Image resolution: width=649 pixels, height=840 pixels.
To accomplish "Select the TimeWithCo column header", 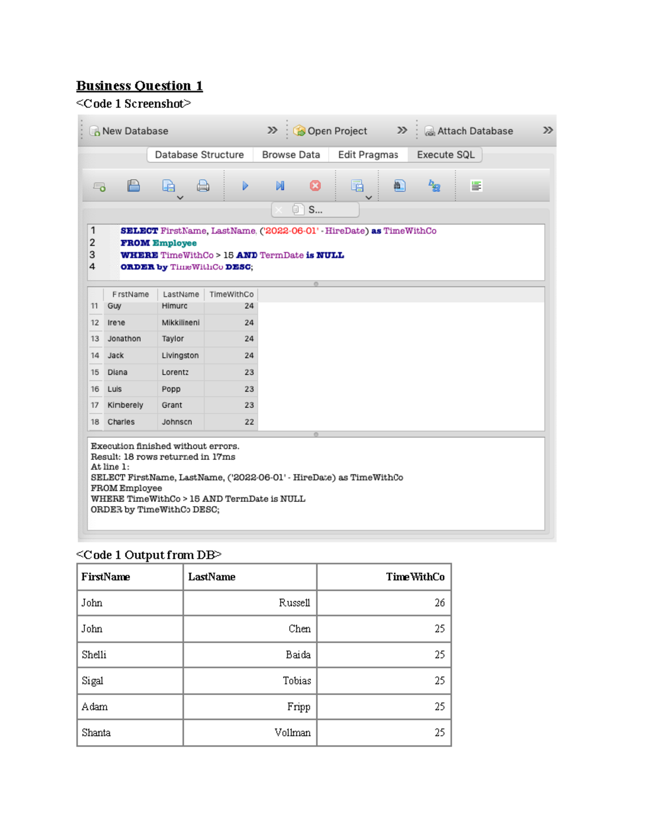I will (x=231, y=294).
